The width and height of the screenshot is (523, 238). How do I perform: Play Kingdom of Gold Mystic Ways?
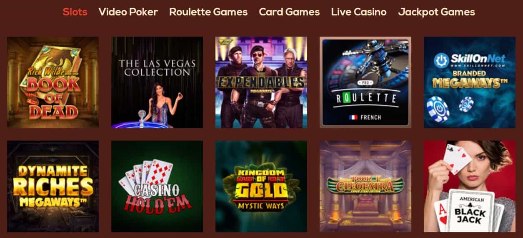click(x=261, y=186)
